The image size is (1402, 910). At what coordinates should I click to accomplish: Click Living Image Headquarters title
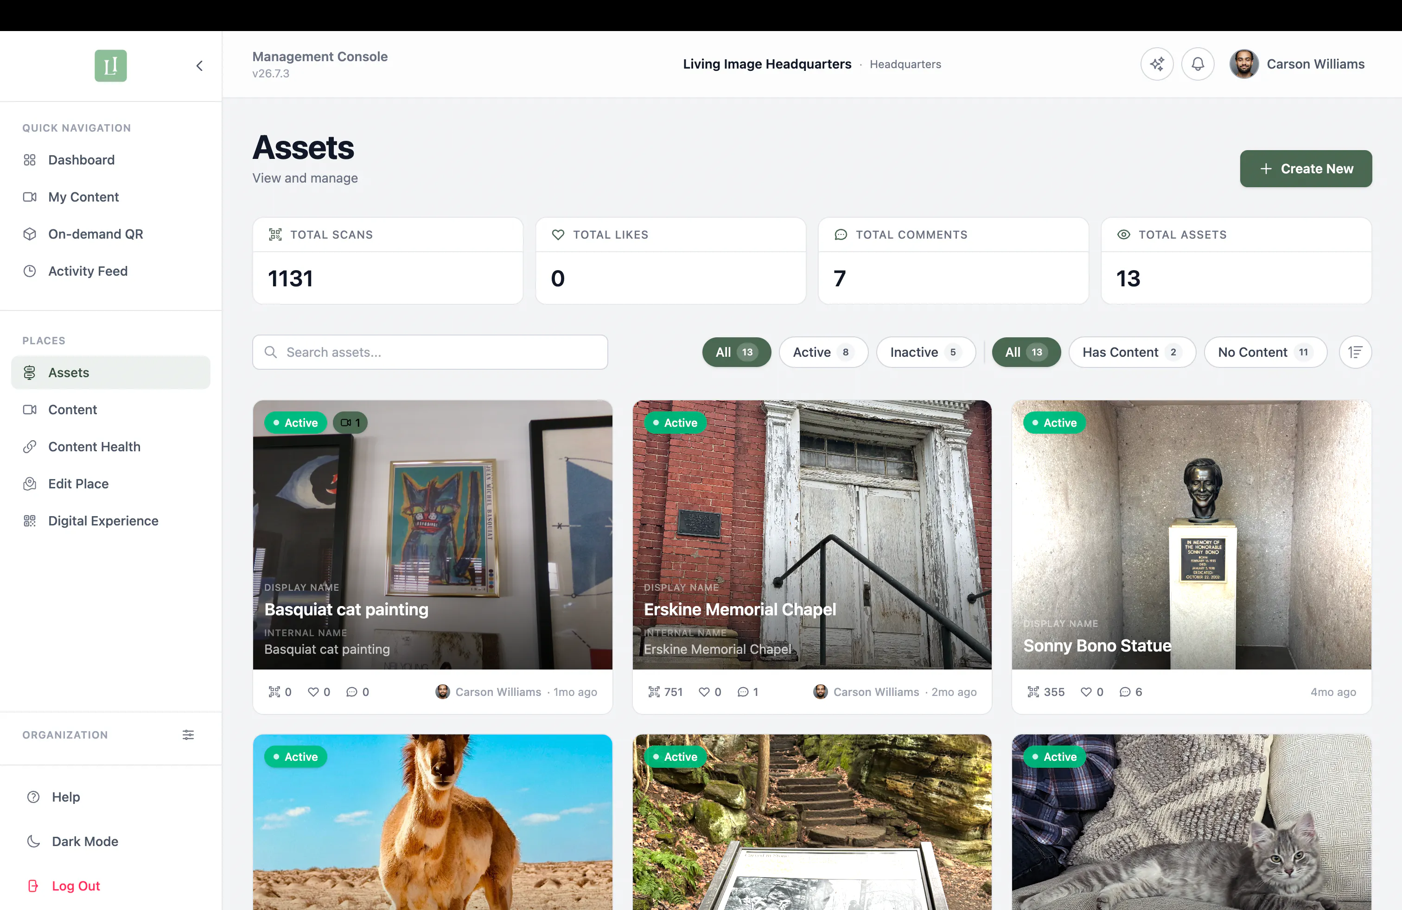tap(767, 63)
